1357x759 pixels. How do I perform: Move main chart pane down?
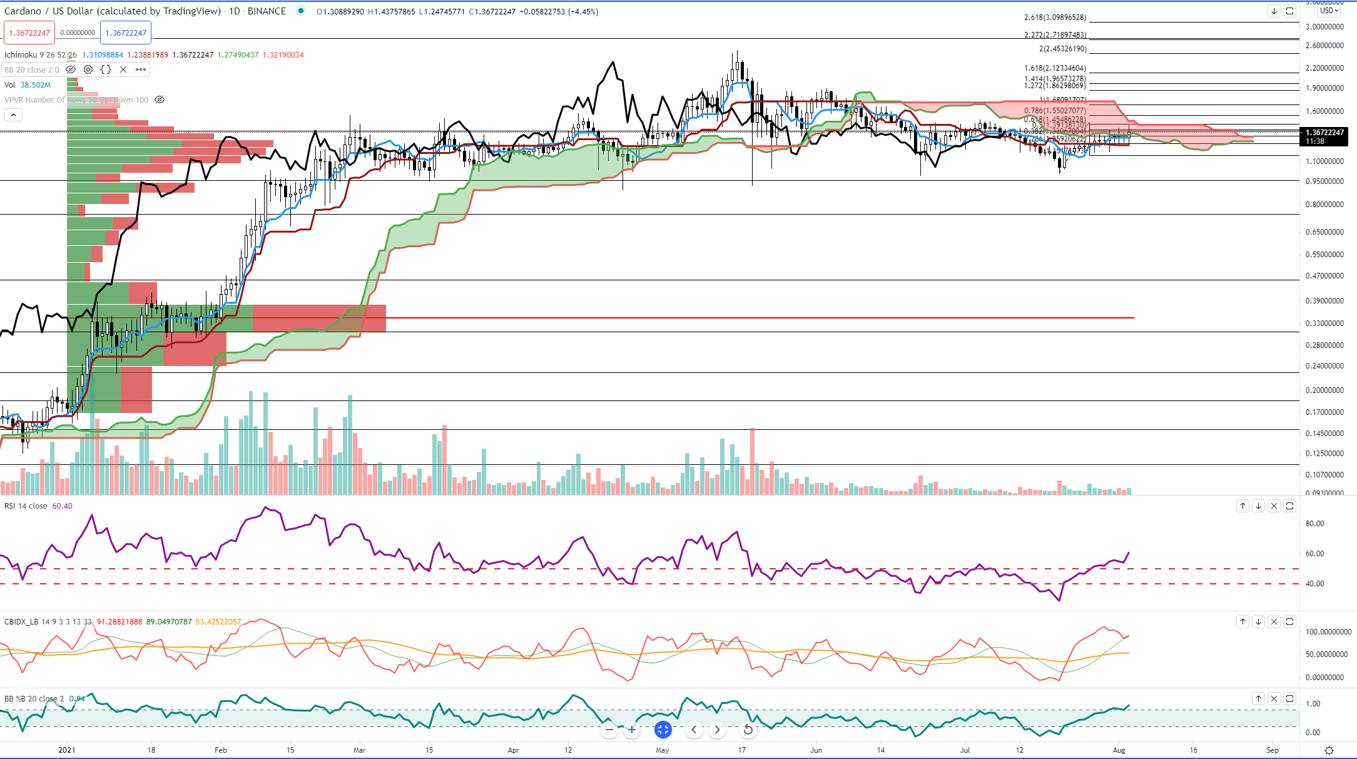click(x=1274, y=11)
